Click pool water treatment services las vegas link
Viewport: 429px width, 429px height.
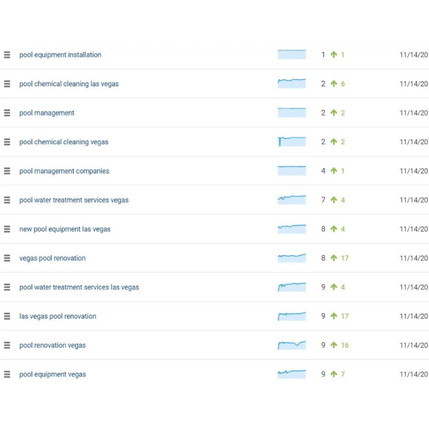pos(79,287)
